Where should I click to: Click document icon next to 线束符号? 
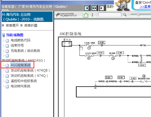[x=7, y=46]
